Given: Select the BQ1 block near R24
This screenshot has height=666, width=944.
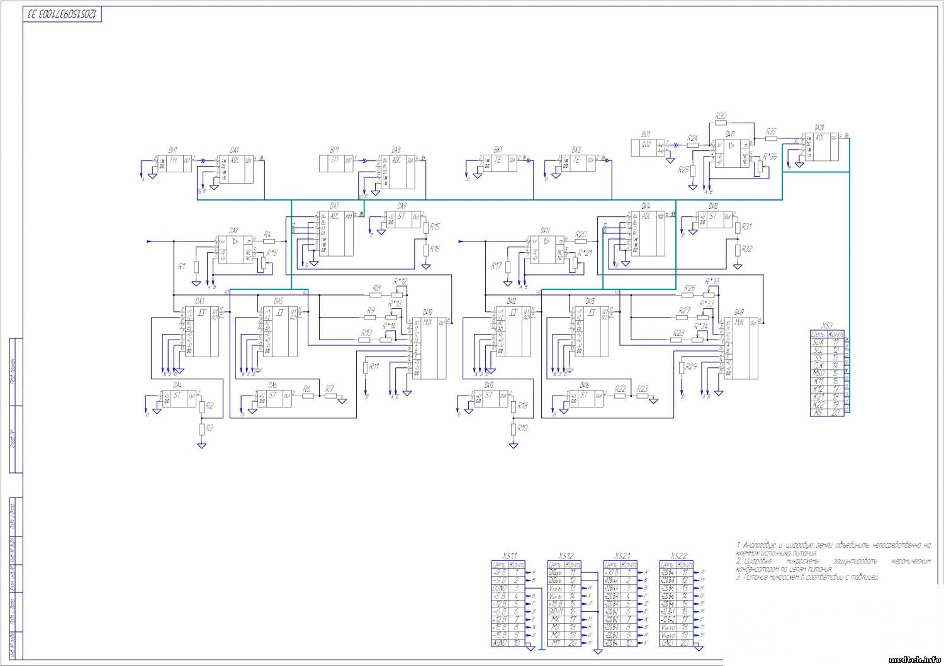Looking at the screenshot, I should 646,148.
